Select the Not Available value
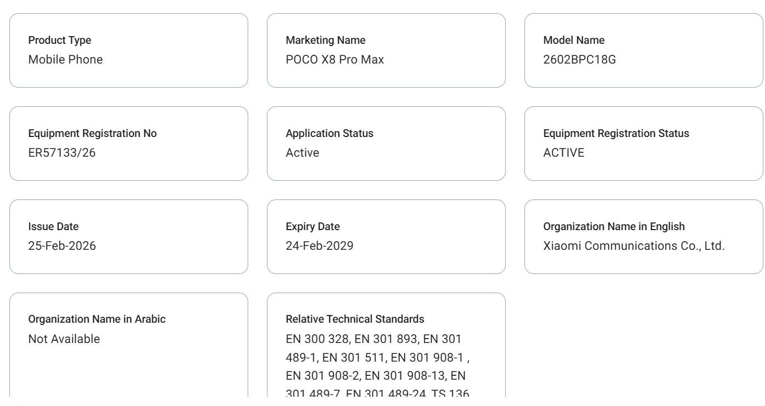This screenshot has width=765, height=406. click(x=64, y=339)
